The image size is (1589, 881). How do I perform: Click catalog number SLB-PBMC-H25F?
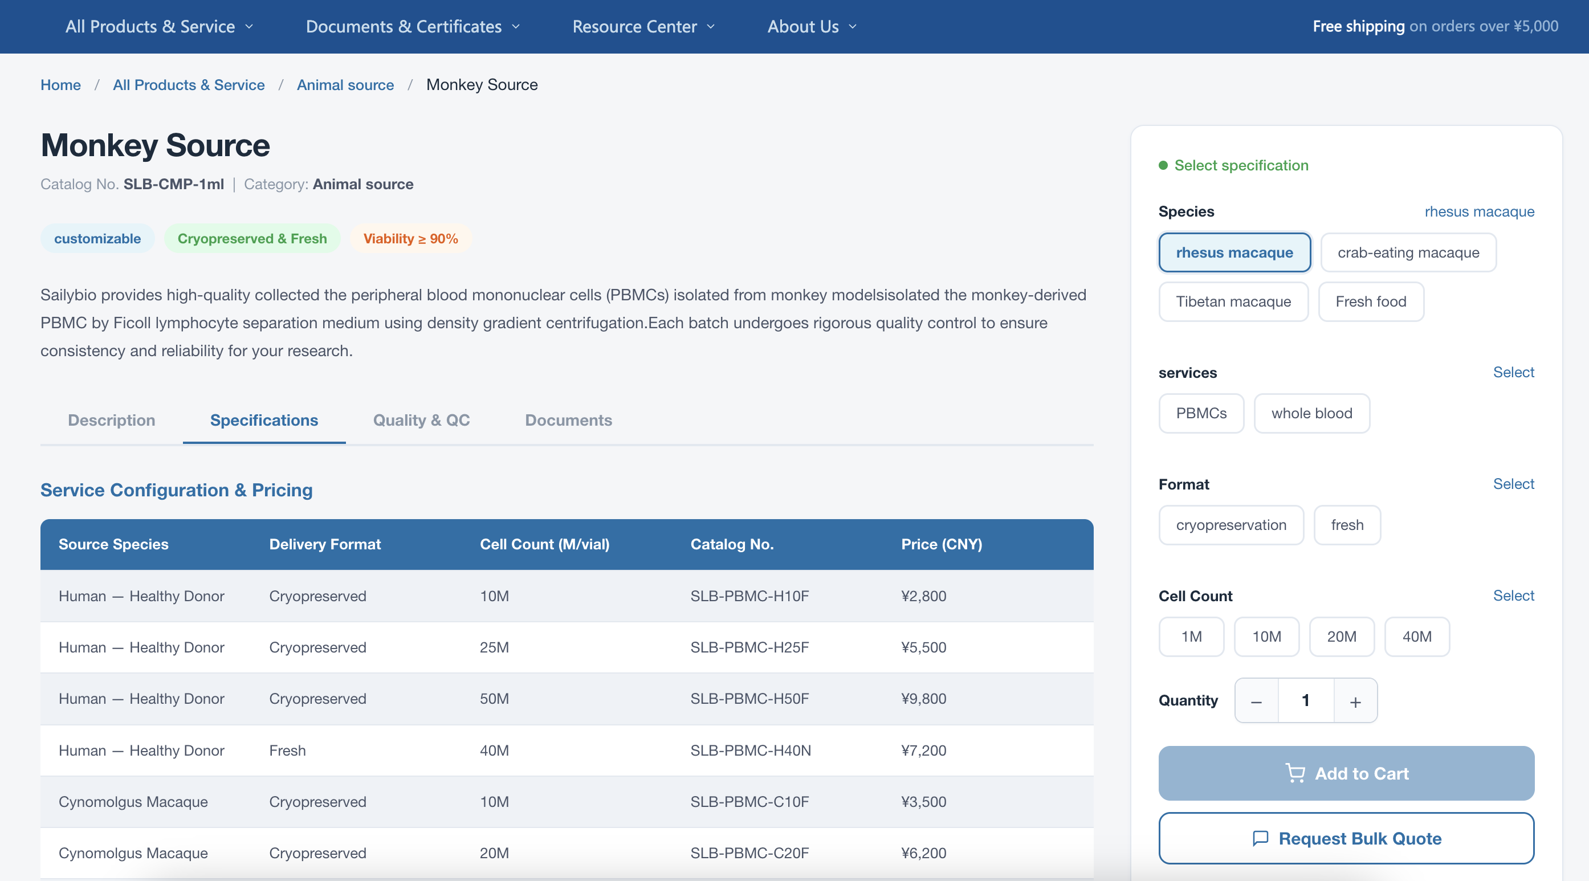749,647
